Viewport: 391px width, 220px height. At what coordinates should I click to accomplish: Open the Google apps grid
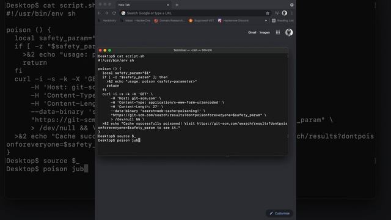click(x=278, y=32)
